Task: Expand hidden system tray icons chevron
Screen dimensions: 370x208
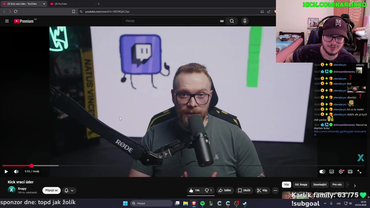Action: 325,203
